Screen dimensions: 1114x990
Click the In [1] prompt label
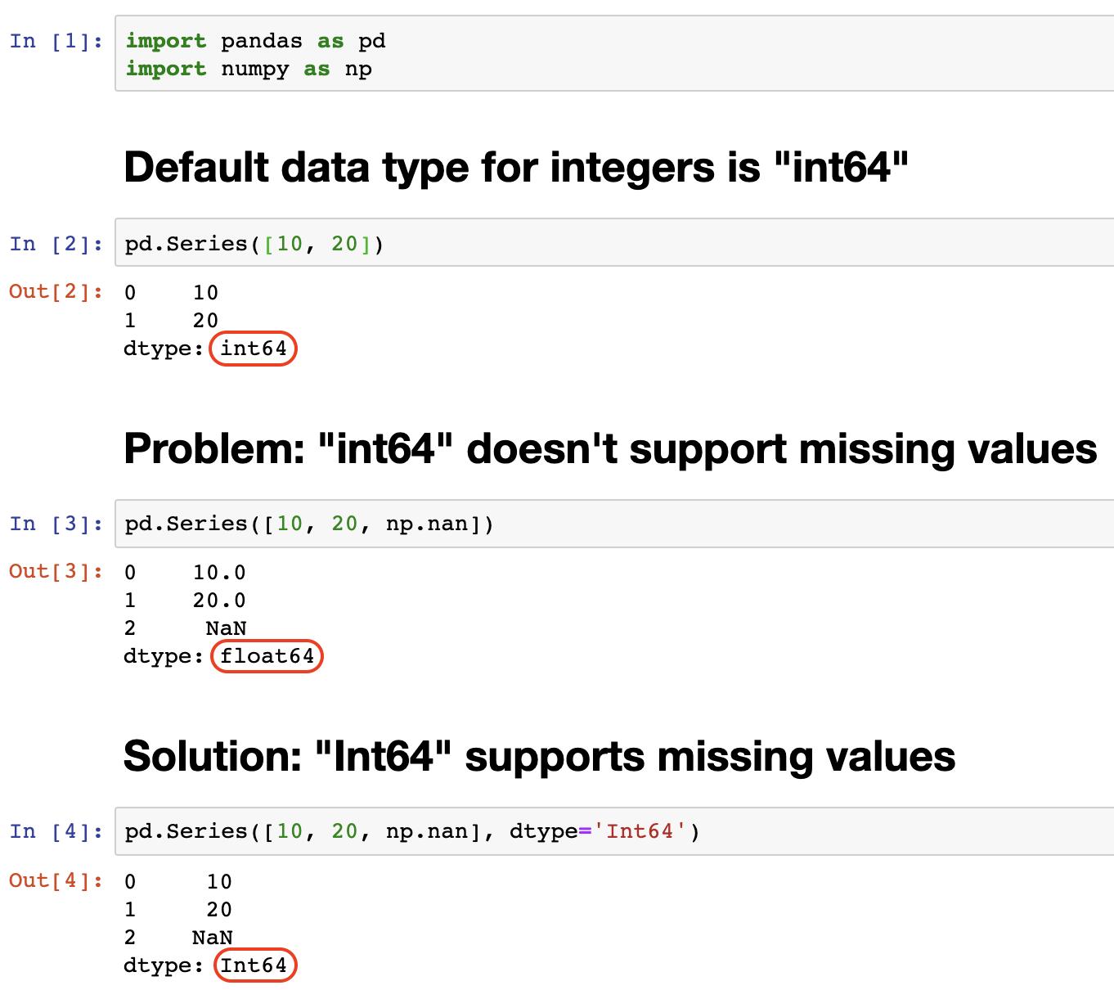56,41
